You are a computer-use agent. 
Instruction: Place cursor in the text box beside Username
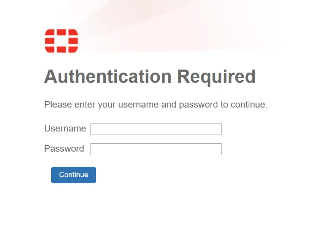pos(156,129)
